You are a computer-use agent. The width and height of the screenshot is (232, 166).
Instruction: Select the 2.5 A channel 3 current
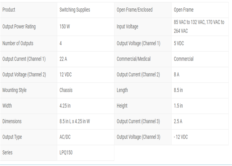pyautogui.click(x=178, y=122)
